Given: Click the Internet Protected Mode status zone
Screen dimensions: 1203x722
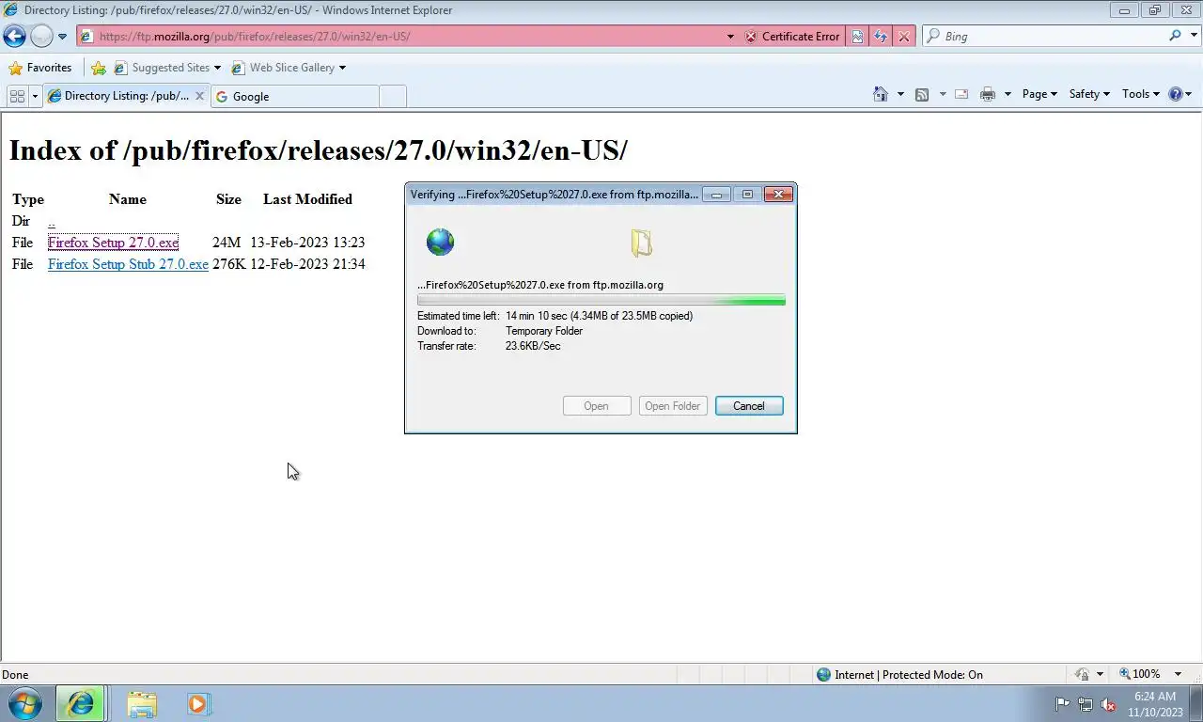Looking at the screenshot, I should click(x=899, y=674).
